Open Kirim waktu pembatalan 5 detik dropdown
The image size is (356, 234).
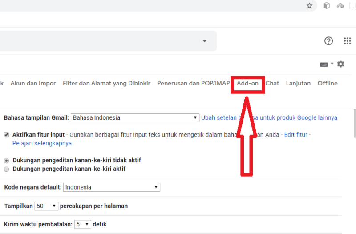(83, 225)
